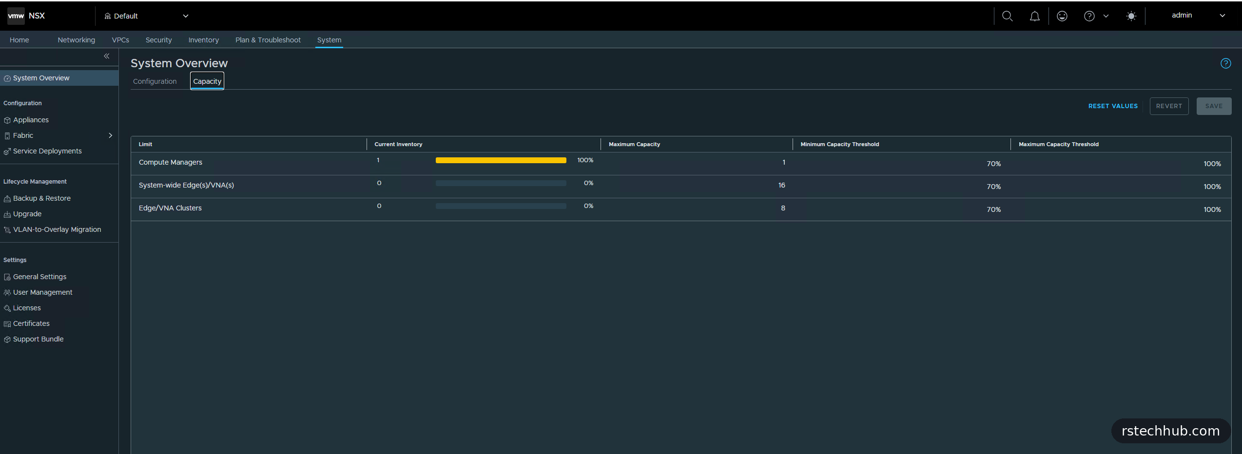Click the Maximum Capacity column header
Viewport: 1242px width, 454px height.
pos(634,144)
